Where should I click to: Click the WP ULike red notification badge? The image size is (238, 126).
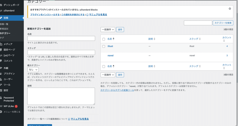(x=16, y=106)
